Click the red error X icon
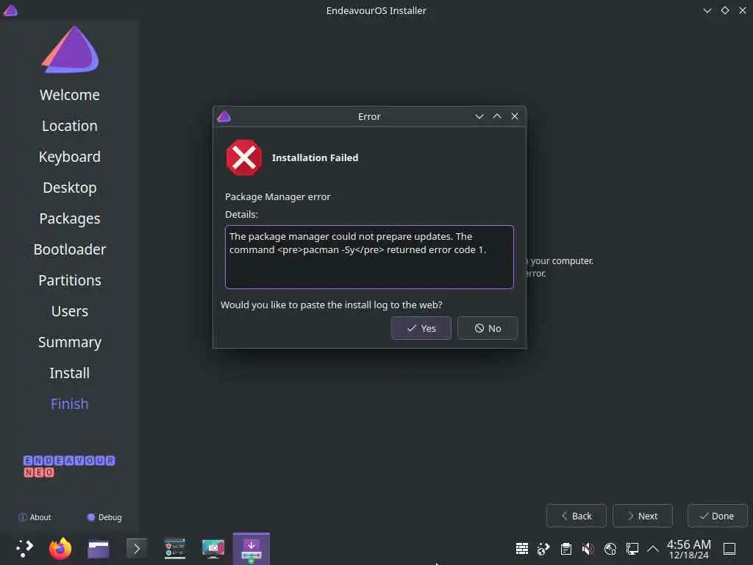 (x=244, y=157)
